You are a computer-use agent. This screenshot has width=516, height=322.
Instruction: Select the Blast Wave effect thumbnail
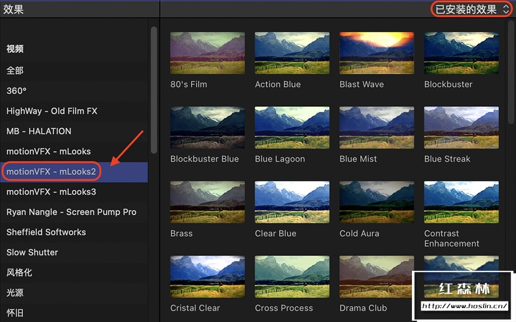pyautogui.click(x=377, y=53)
